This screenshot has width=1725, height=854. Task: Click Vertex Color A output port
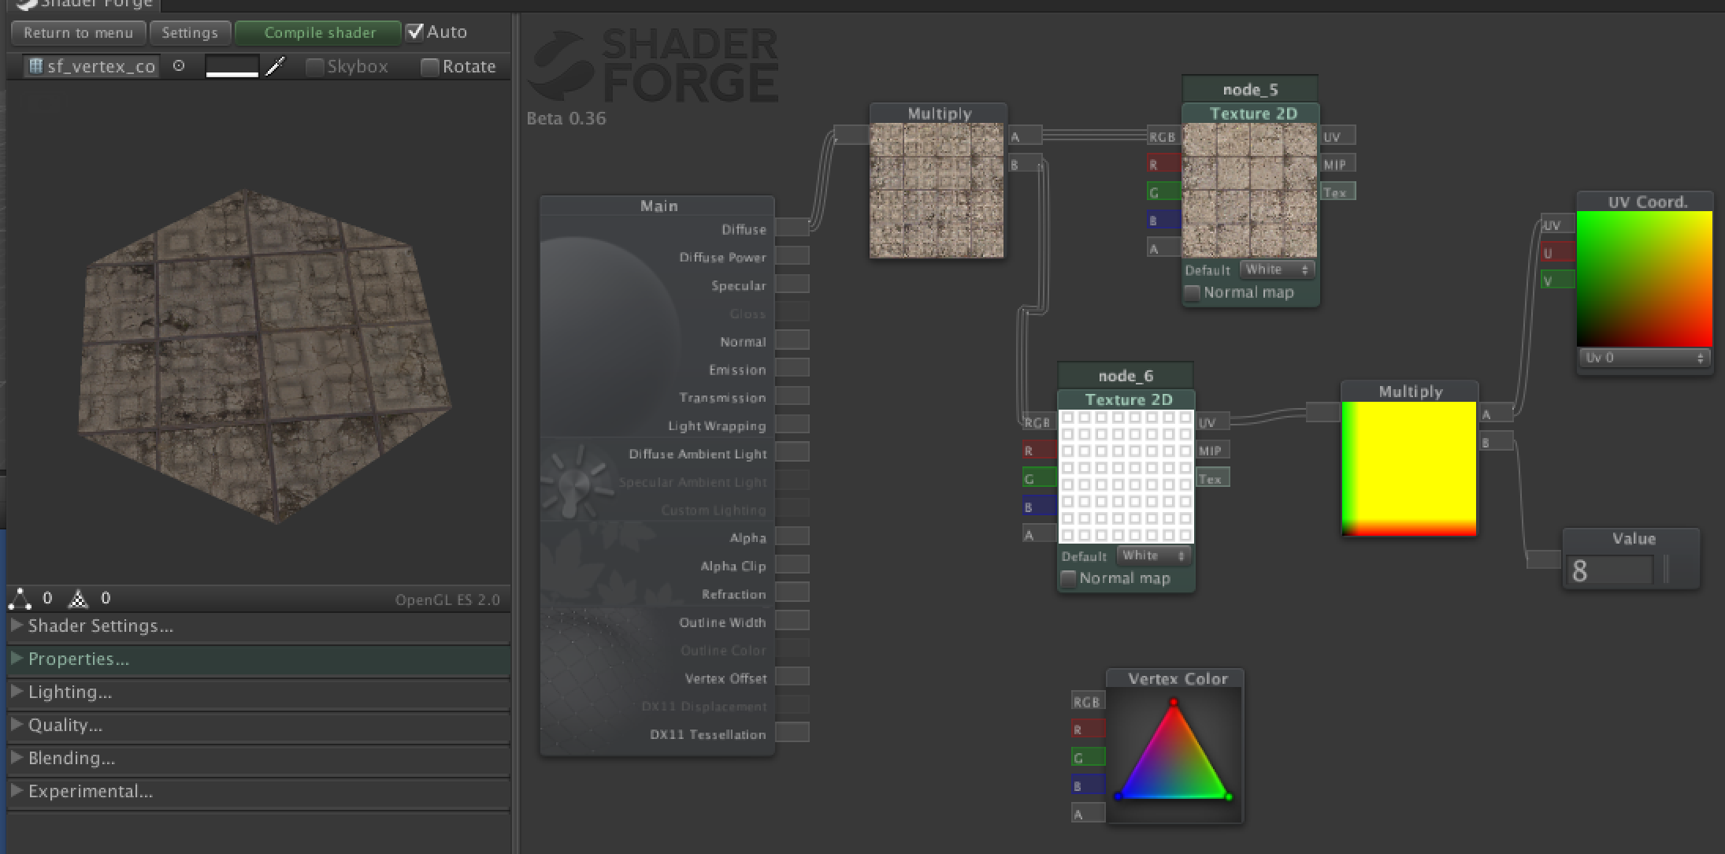pos(1088,814)
